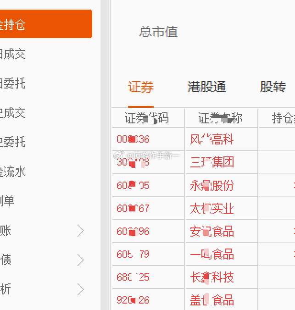The width and height of the screenshot is (295, 310).
Task: Open the sidebar item ending in 史委托
Action: pyautogui.click(x=13, y=142)
